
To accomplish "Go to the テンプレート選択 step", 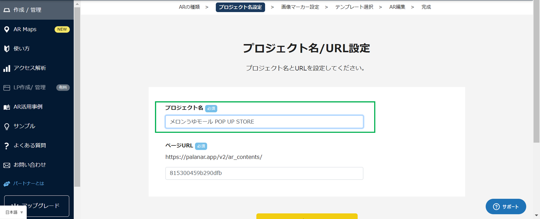I will [354, 7].
